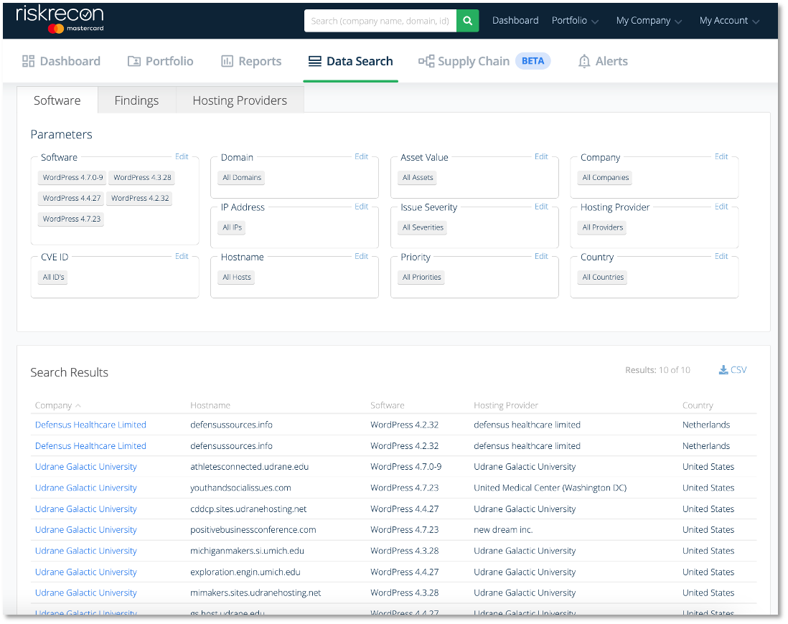Click the Alerts bell icon

click(583, 62)
